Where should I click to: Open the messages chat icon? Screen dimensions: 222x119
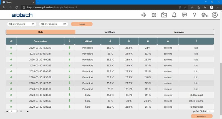(x=184, y=15)
